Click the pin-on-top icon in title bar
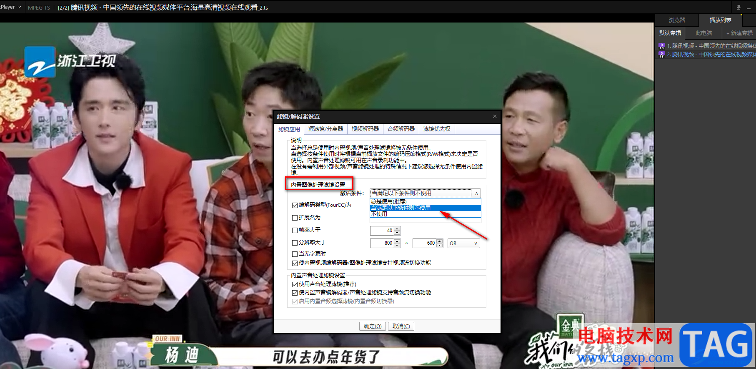 (x=738, y=8)
